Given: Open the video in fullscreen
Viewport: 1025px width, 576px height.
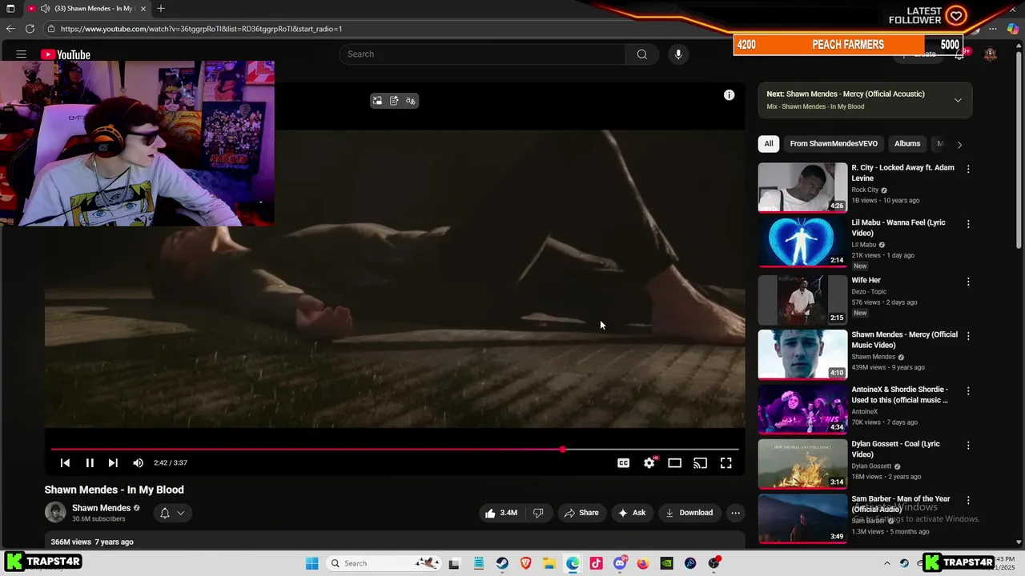Looking at the screenshot, I should (x=726, y=463).
